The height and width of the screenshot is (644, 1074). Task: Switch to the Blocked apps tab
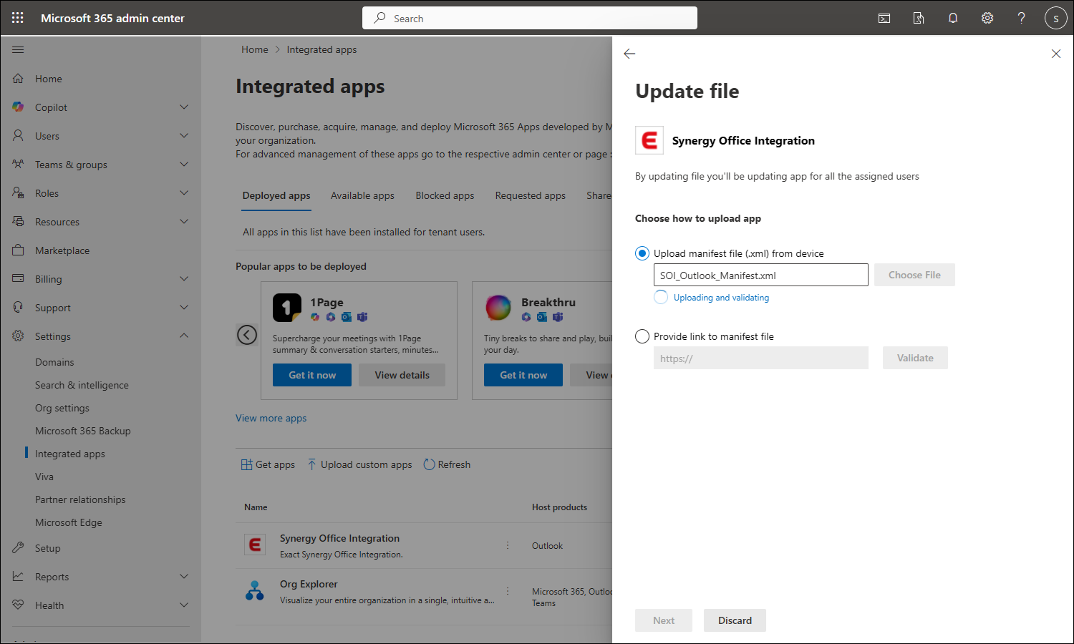point(445,195)
